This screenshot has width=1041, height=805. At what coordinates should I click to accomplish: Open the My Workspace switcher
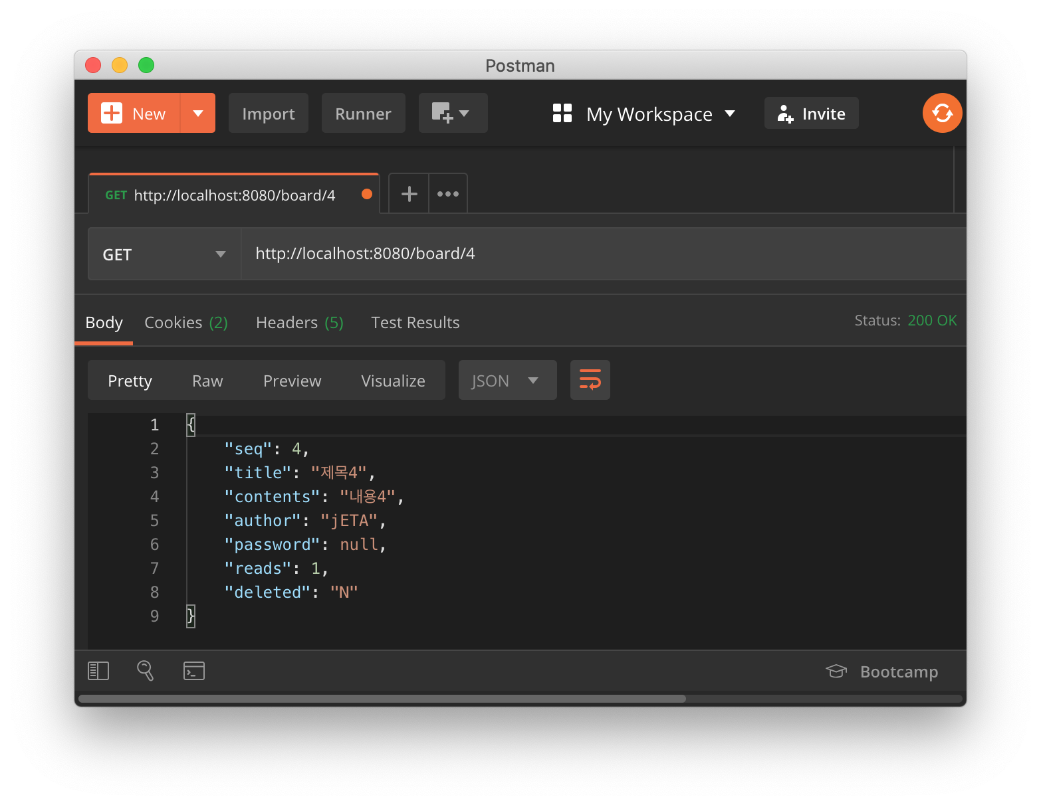(661, 114)
